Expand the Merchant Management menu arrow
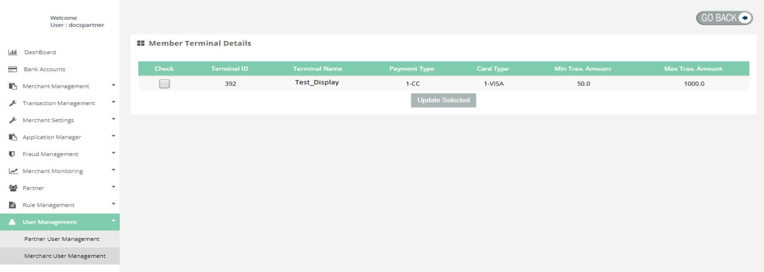 [114, 85]
